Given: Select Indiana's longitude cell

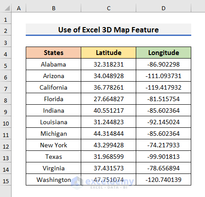Looking at the screenshot, I should point(163,110).
